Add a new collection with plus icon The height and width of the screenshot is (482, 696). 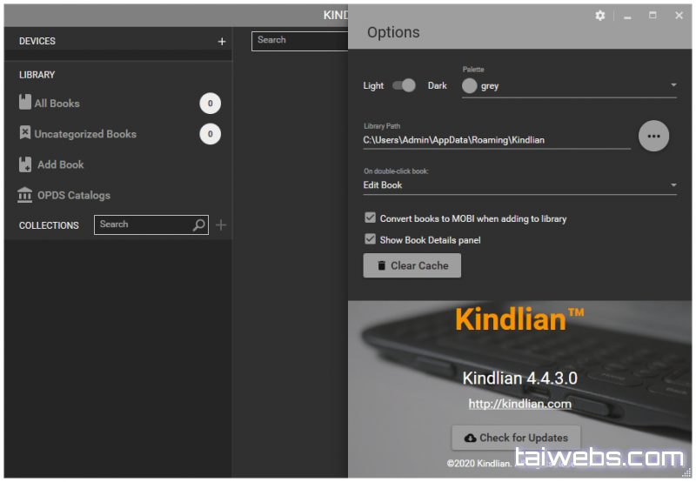click(x=221, y=225)
